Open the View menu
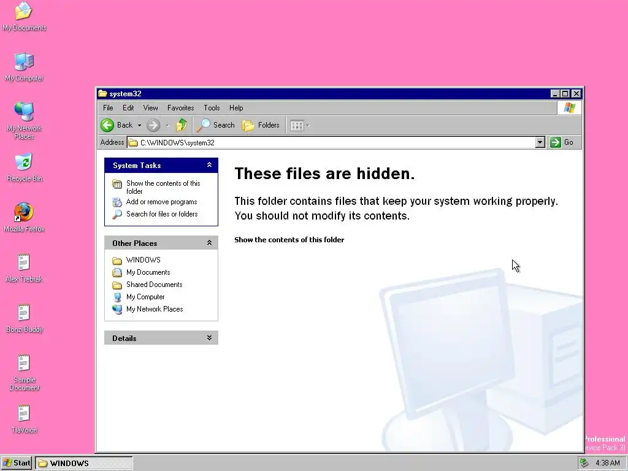This screenshot has height=471, width=628. [x=151, y=108]
